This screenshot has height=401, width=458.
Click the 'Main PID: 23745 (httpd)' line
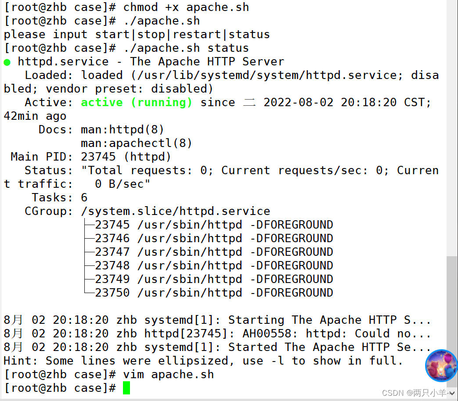91,157
